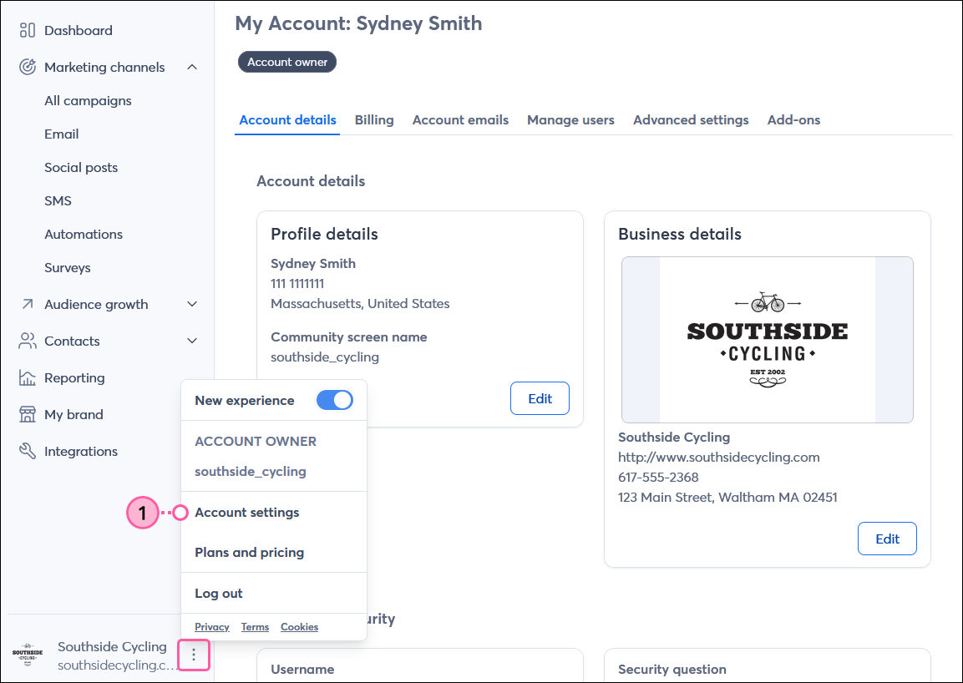Open Reporting in the sidebar
Screen dimensions: 963x683
pyautogui.click(x=74, y=377)
